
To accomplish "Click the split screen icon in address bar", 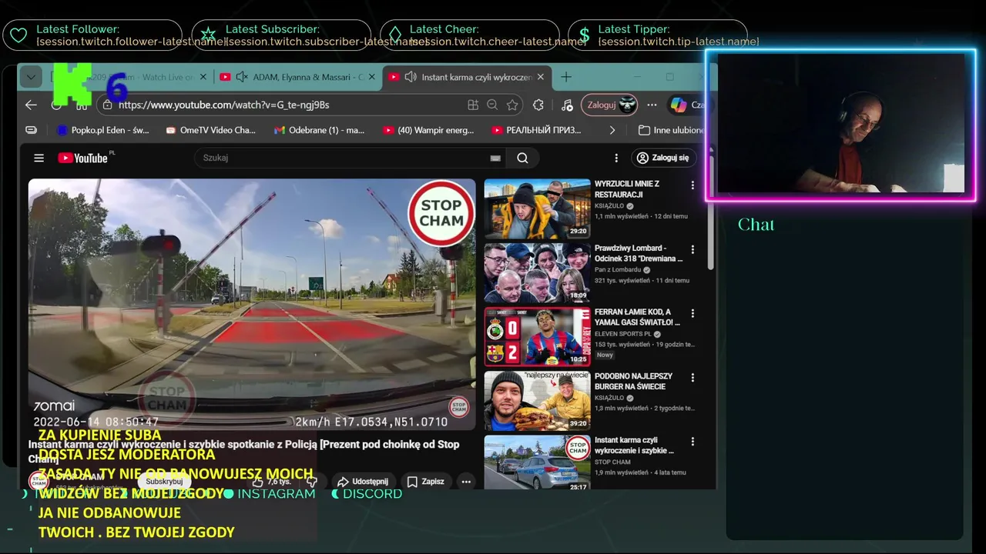I will 473,105.
